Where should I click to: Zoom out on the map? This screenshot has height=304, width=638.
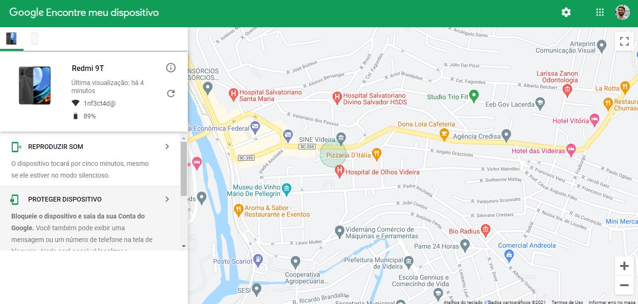624,285
